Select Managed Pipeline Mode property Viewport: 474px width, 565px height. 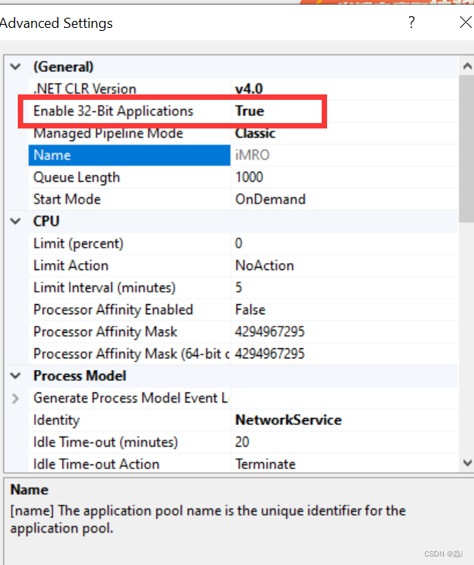tap(108, 133)
